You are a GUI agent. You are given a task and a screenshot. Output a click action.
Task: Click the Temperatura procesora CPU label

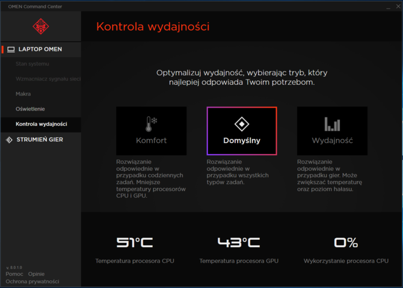click(135, 261)
